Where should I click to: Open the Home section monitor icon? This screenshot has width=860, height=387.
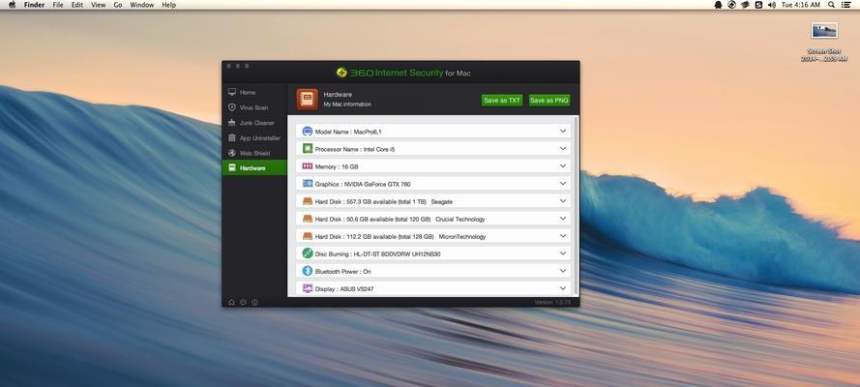coord(232,92)
